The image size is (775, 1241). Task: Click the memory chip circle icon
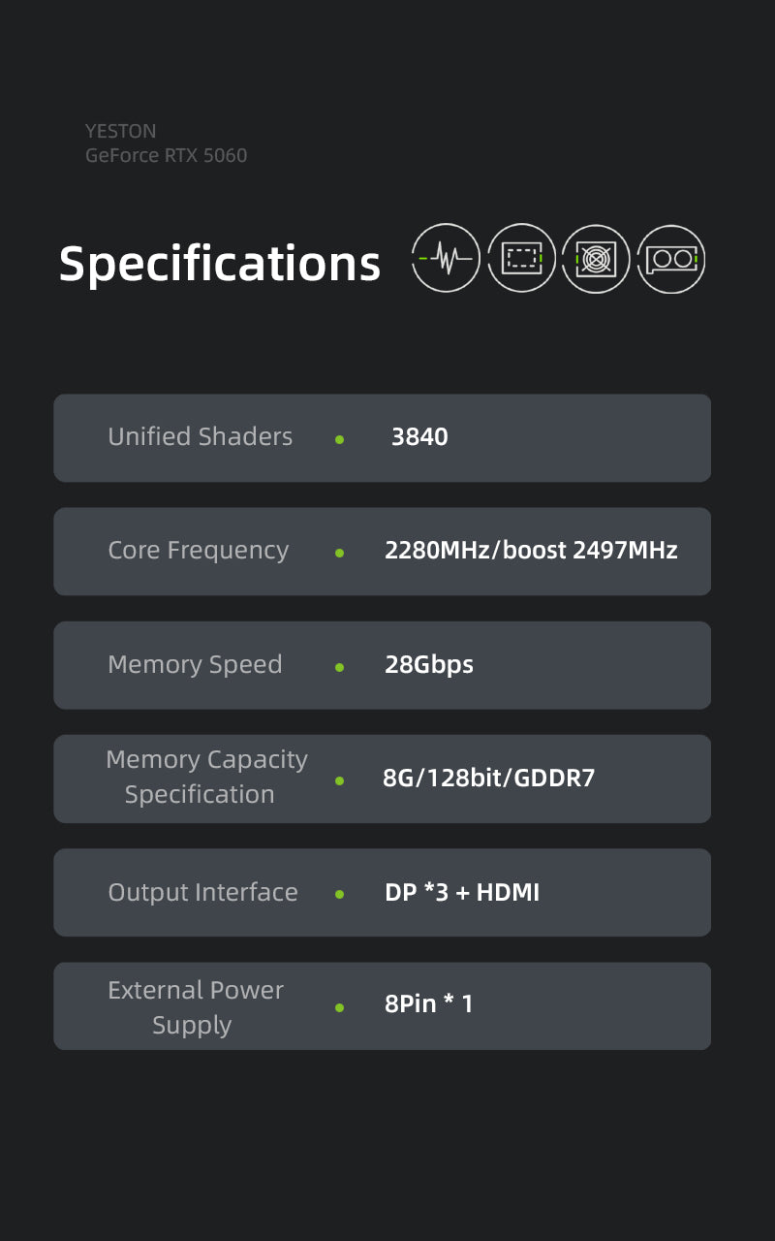pyautogui.click(x=521, y=258)
